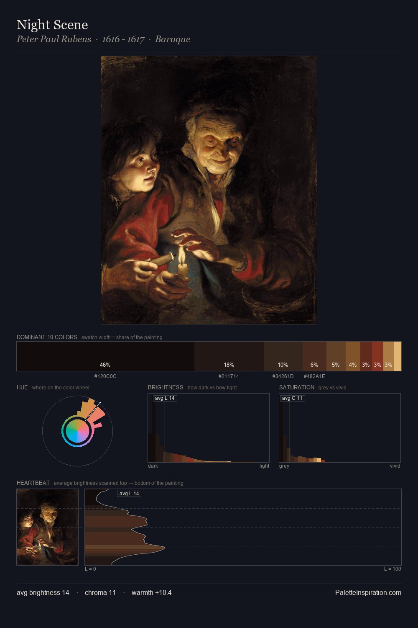Click 'warmth +10.4' in the footer
Image resolution: width=418 pixels, height=628 pixels.
click(x=152, y=592)
